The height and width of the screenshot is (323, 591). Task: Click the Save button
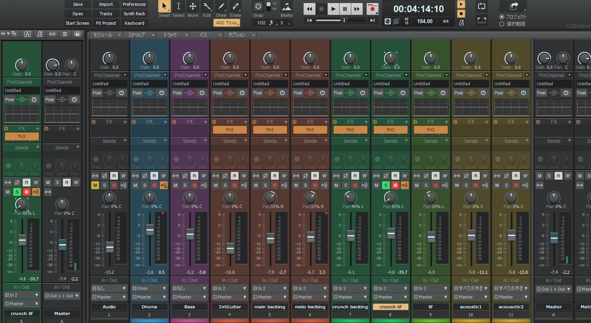(78, 4)
